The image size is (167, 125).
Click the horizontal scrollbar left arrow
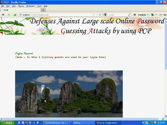coord(1,119)
